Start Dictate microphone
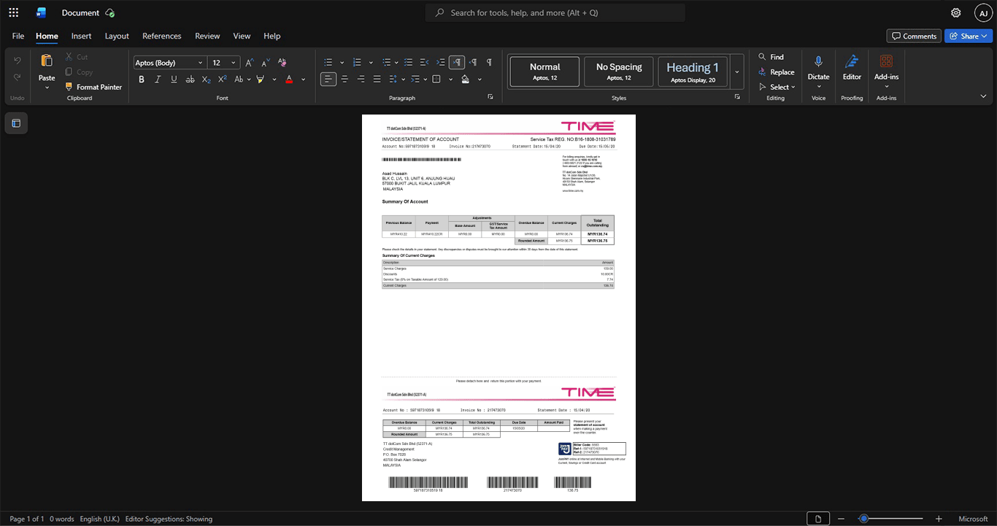Screen dimensions: 997x526 pos(818,68)
